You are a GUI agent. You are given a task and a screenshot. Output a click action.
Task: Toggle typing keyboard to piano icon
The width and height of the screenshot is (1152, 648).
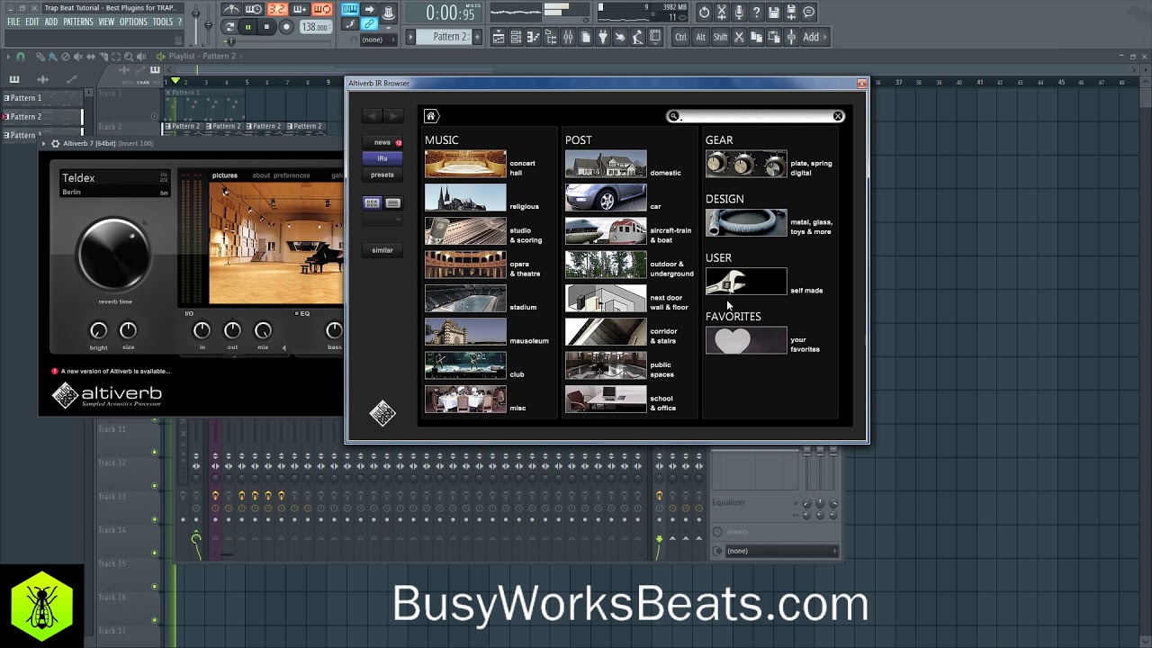coord(349,9)
